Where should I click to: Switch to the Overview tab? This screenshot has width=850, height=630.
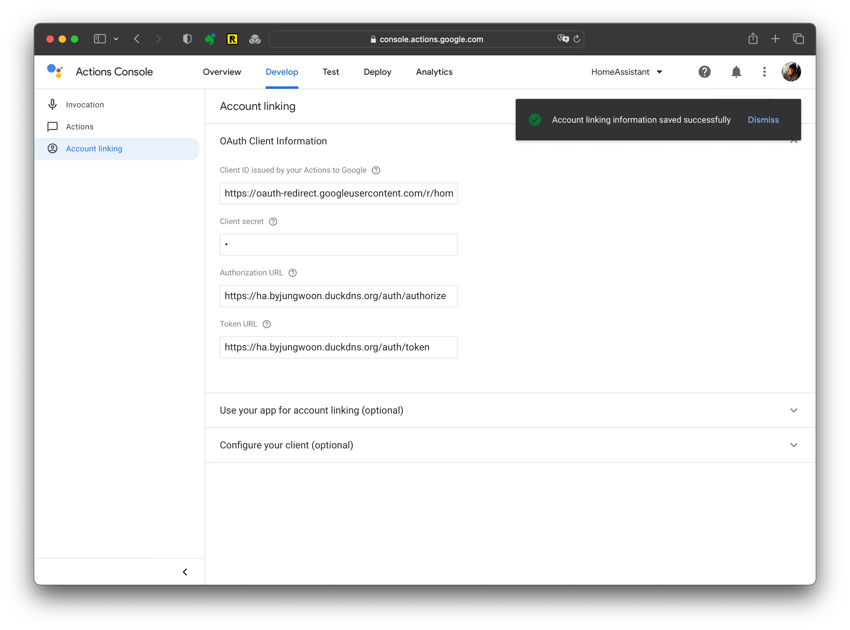(222, 72)
